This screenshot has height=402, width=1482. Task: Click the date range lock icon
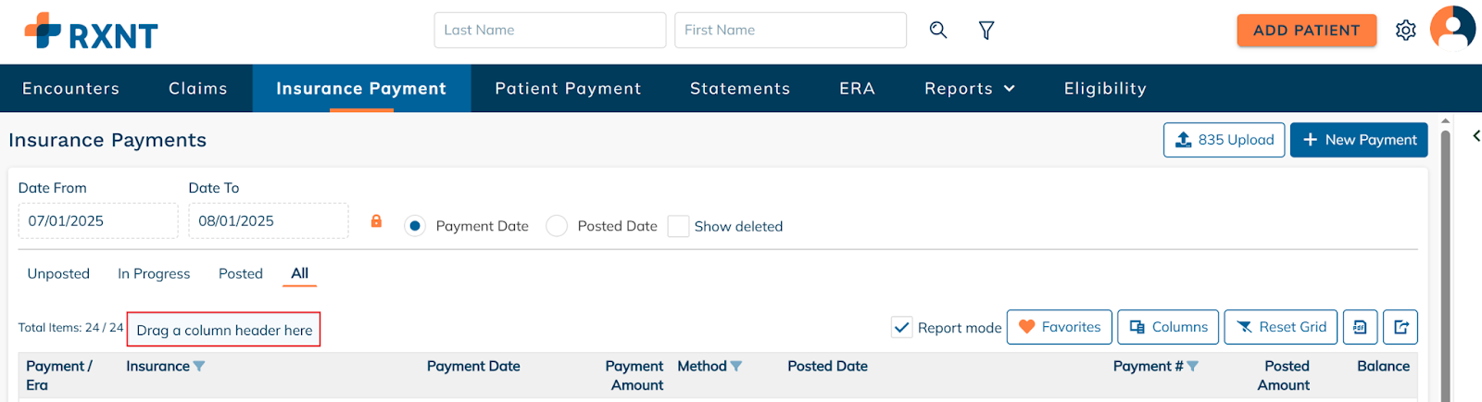click(x=376, y=221)
